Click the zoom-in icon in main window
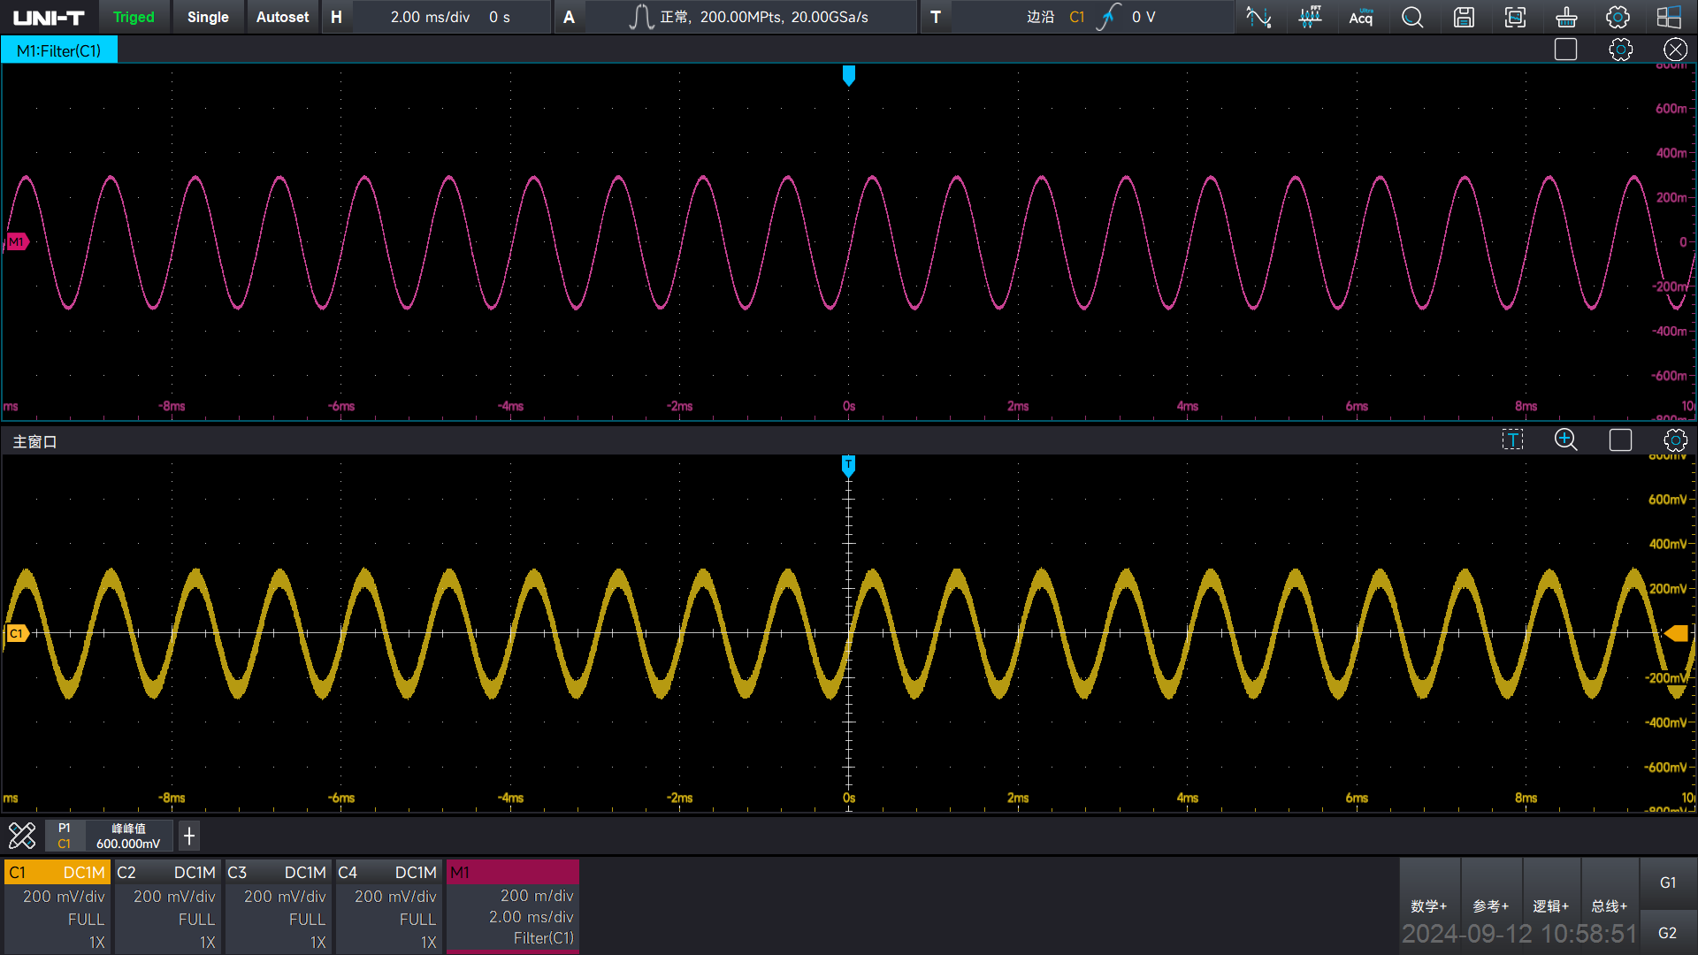Image resolution: width=1698 pixels, height=955 pixels. point(1565,439)
